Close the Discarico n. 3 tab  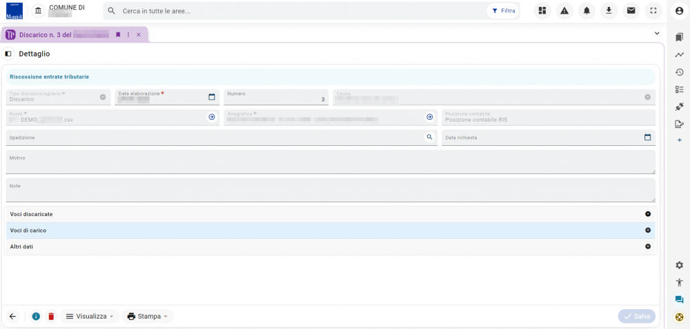point(139,34)
